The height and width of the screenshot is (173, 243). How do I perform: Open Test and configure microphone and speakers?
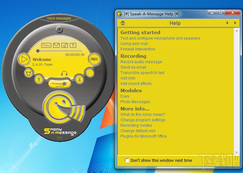[x=160, y=38]
